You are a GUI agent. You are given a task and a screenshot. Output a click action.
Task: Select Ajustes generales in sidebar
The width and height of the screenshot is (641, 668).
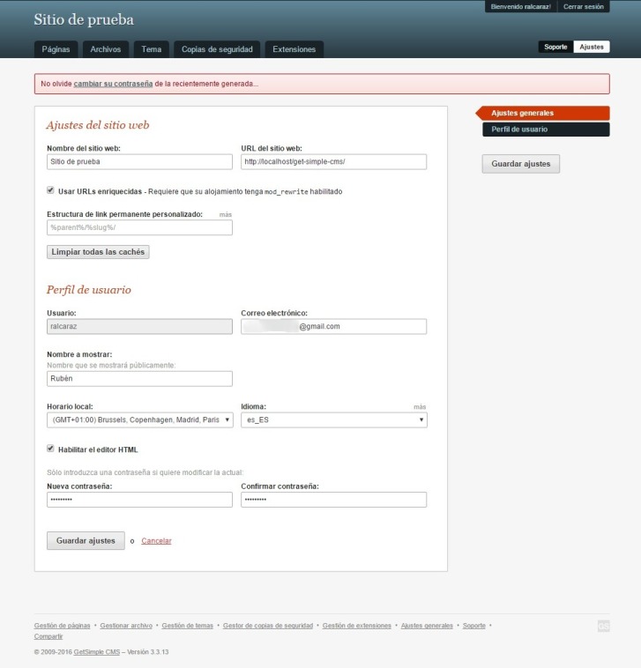(x=545, y=113)
